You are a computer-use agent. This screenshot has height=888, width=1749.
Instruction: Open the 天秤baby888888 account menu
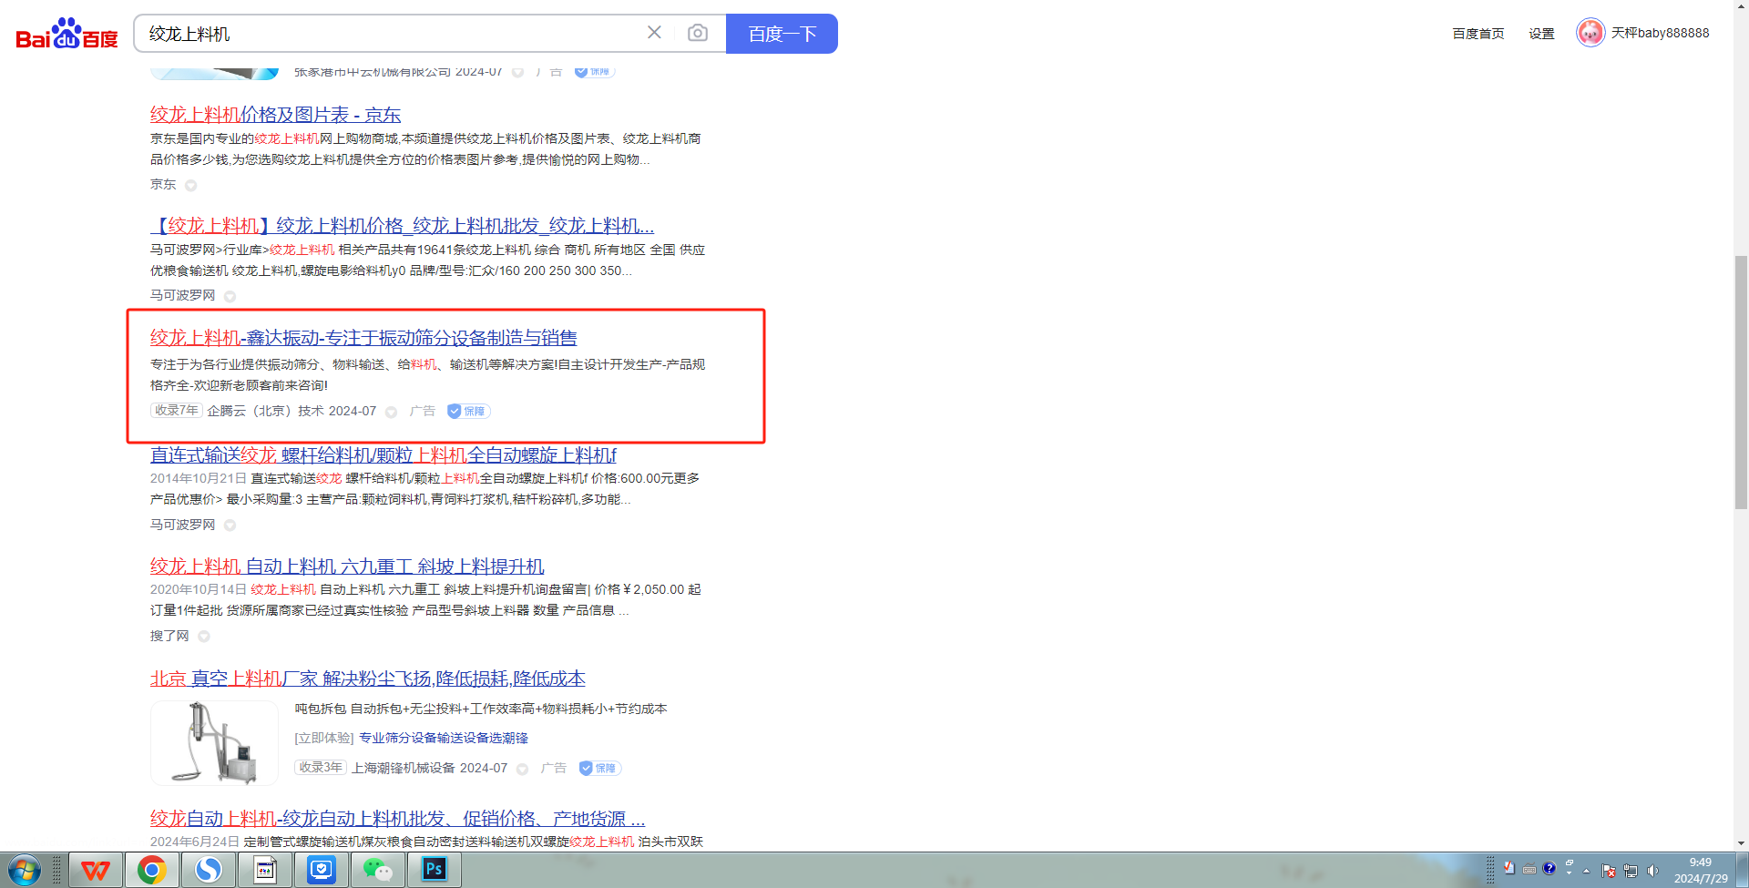pyautogui.click(x=1660, y=33)
